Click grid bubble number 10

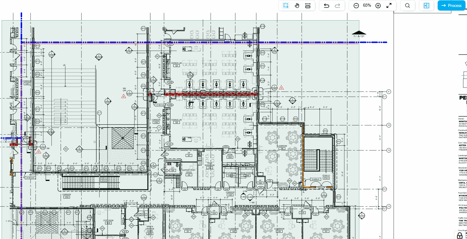click(389, 125)
